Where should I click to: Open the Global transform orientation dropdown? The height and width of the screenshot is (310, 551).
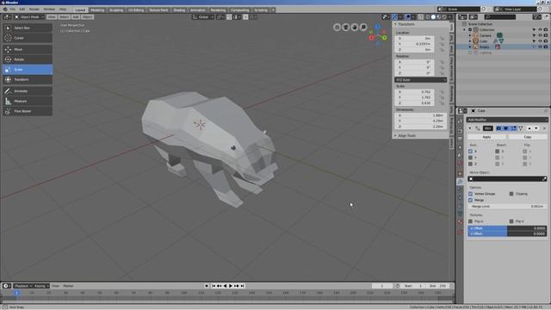tap(203, 17)
